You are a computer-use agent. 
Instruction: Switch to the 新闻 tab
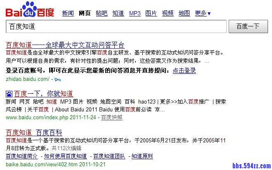point(68,13)
